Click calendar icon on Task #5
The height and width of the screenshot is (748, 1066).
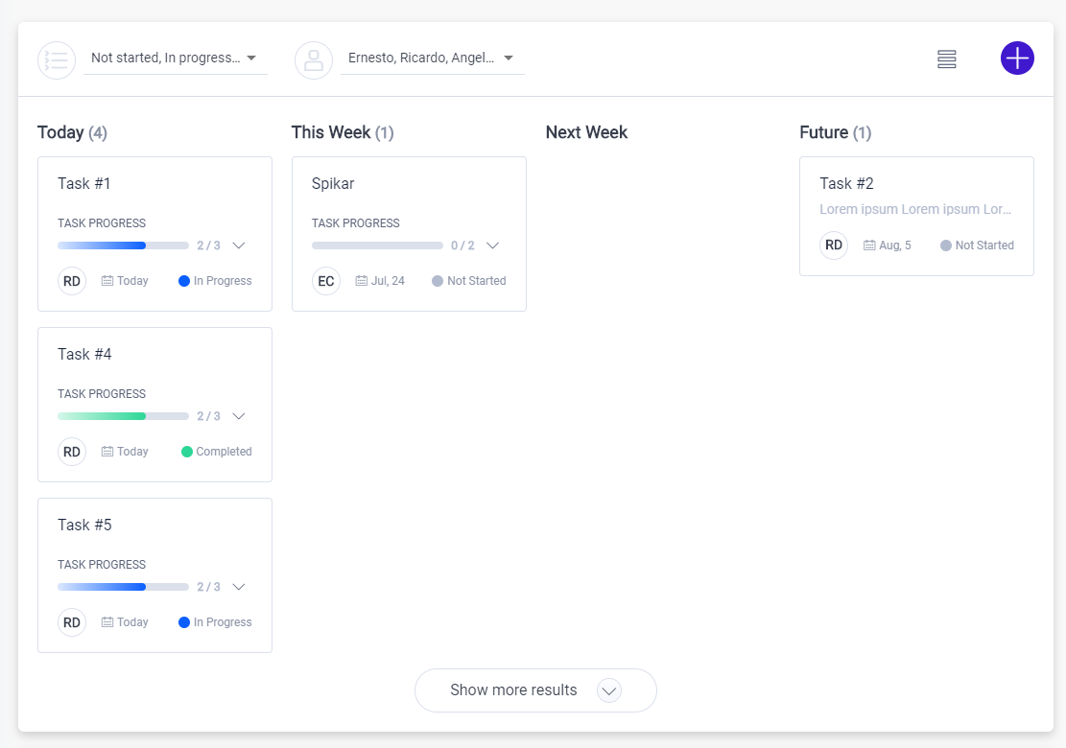[x=107, y=621]
